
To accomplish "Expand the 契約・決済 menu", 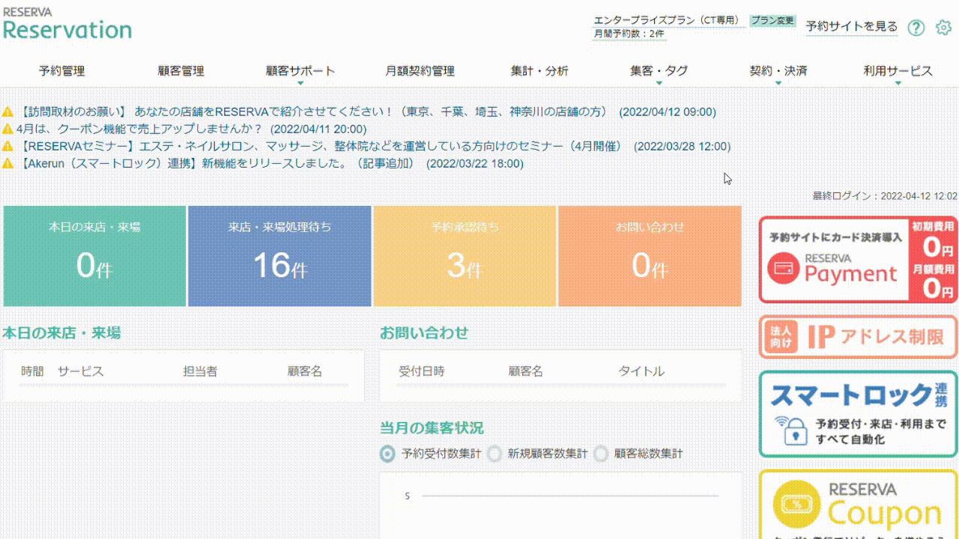I will [778, 72].
